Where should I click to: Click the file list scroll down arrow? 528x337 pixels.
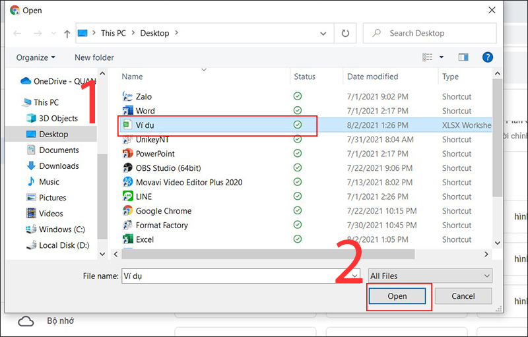[498, 243]
